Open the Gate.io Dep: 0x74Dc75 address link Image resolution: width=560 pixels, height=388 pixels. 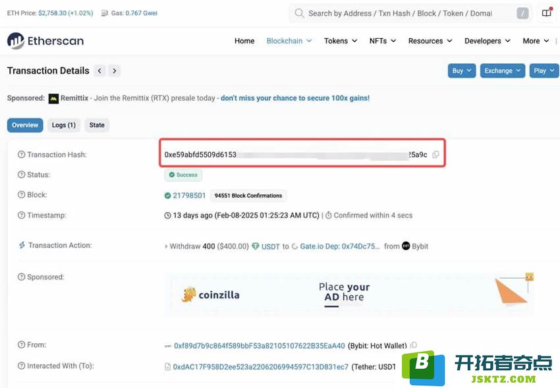340,246
